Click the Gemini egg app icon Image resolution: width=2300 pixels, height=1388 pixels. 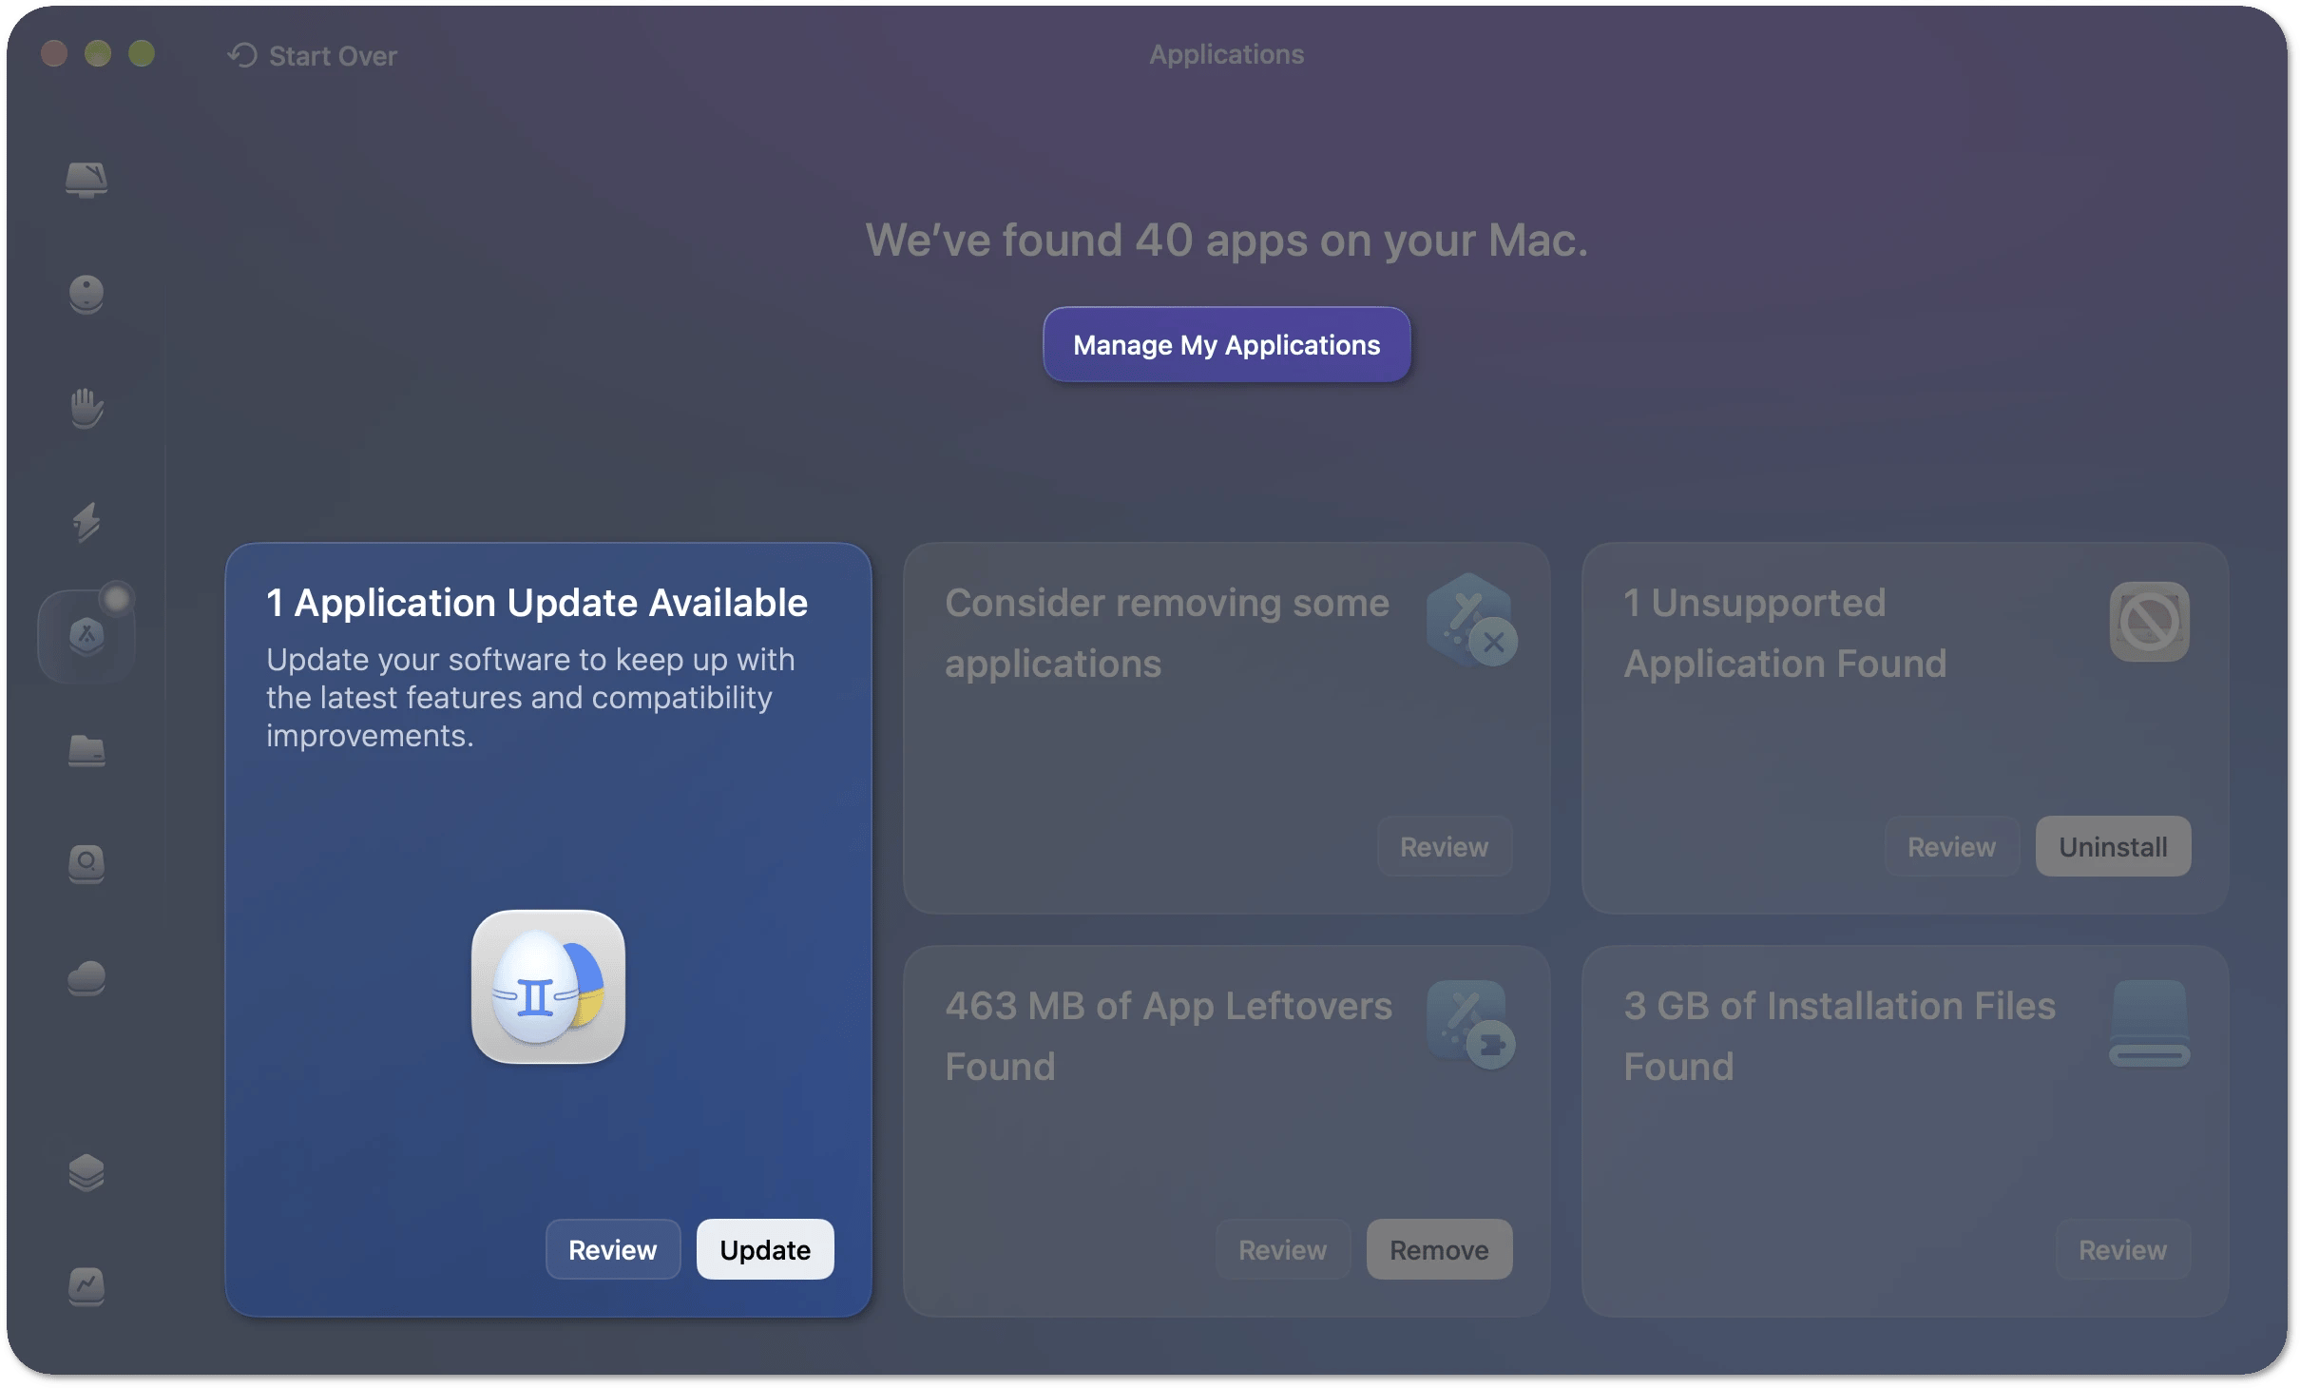[x=548, y=987]
